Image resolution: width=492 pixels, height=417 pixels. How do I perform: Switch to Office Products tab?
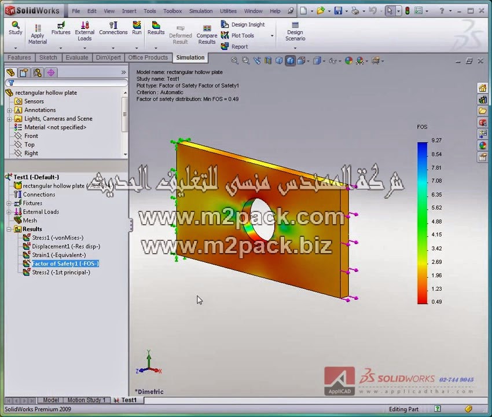coord(148,57)
